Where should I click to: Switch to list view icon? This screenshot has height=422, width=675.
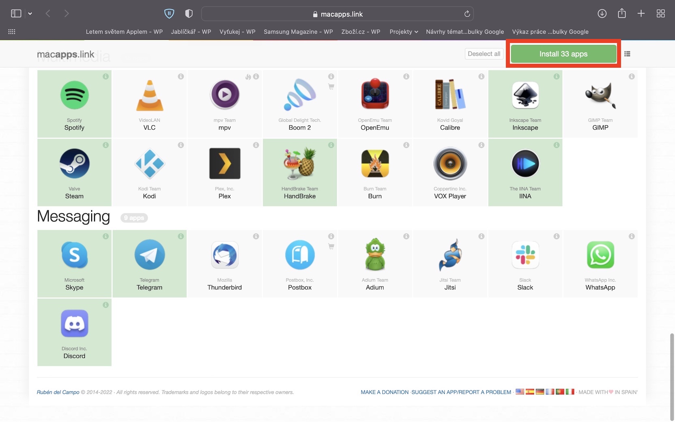627,54
